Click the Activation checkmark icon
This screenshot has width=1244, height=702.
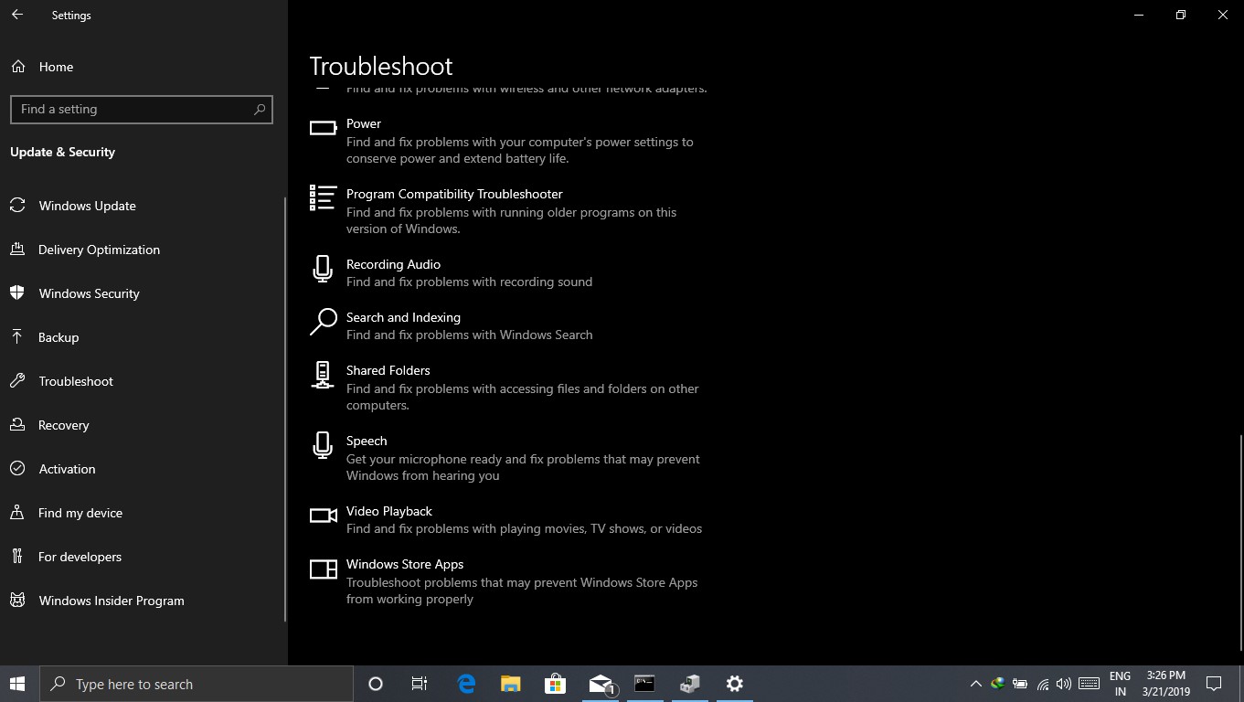pyautogui.click(x=17, y=469)
